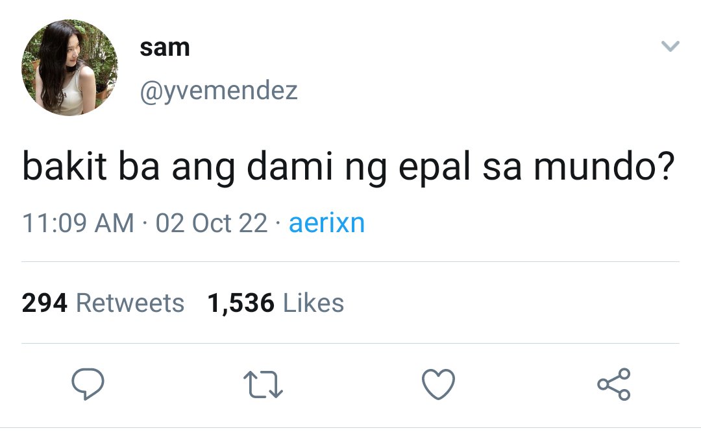The width and height of the screenshot is (701, 439).
Task: Open the aerixn source link
Action: click(x=326, y=223)
